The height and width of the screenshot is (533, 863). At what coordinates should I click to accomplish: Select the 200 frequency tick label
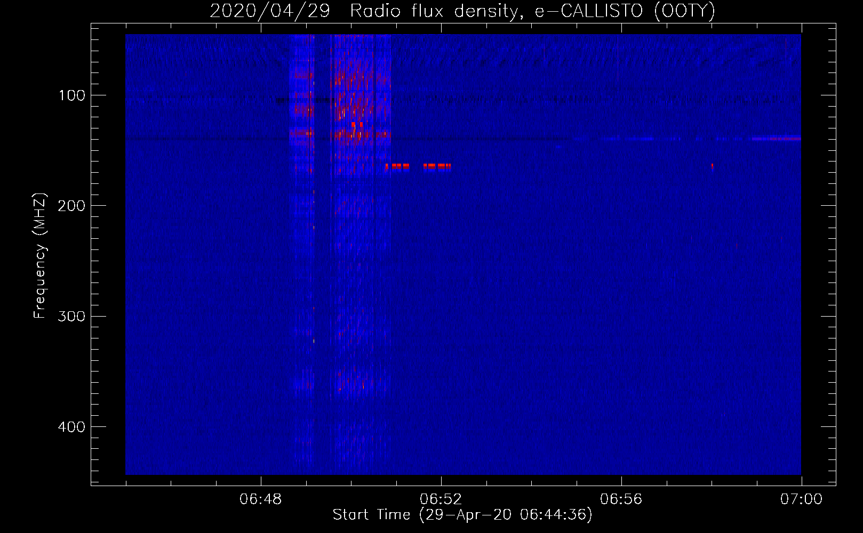coord(72,206)
